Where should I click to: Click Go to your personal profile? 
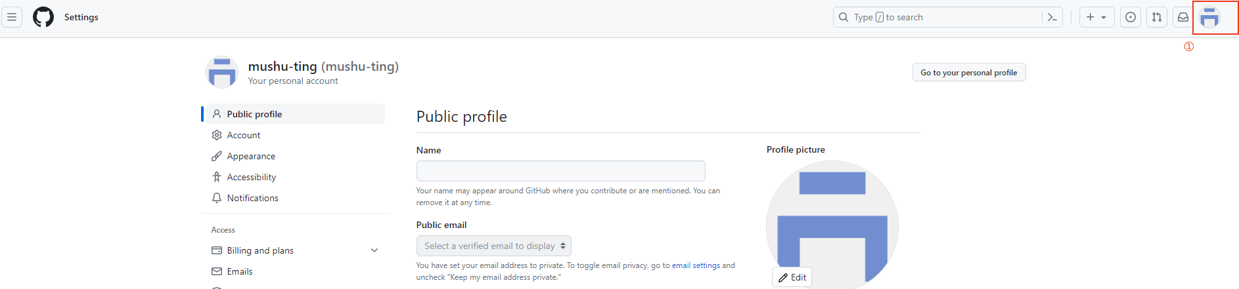(968, 72)
